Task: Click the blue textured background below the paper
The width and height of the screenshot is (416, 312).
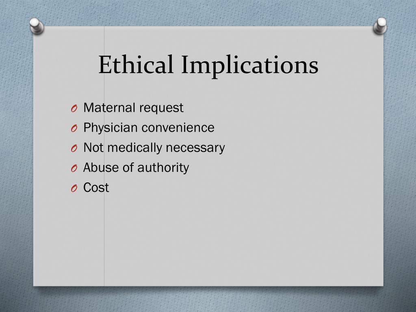Action: [x=208, y=300]
